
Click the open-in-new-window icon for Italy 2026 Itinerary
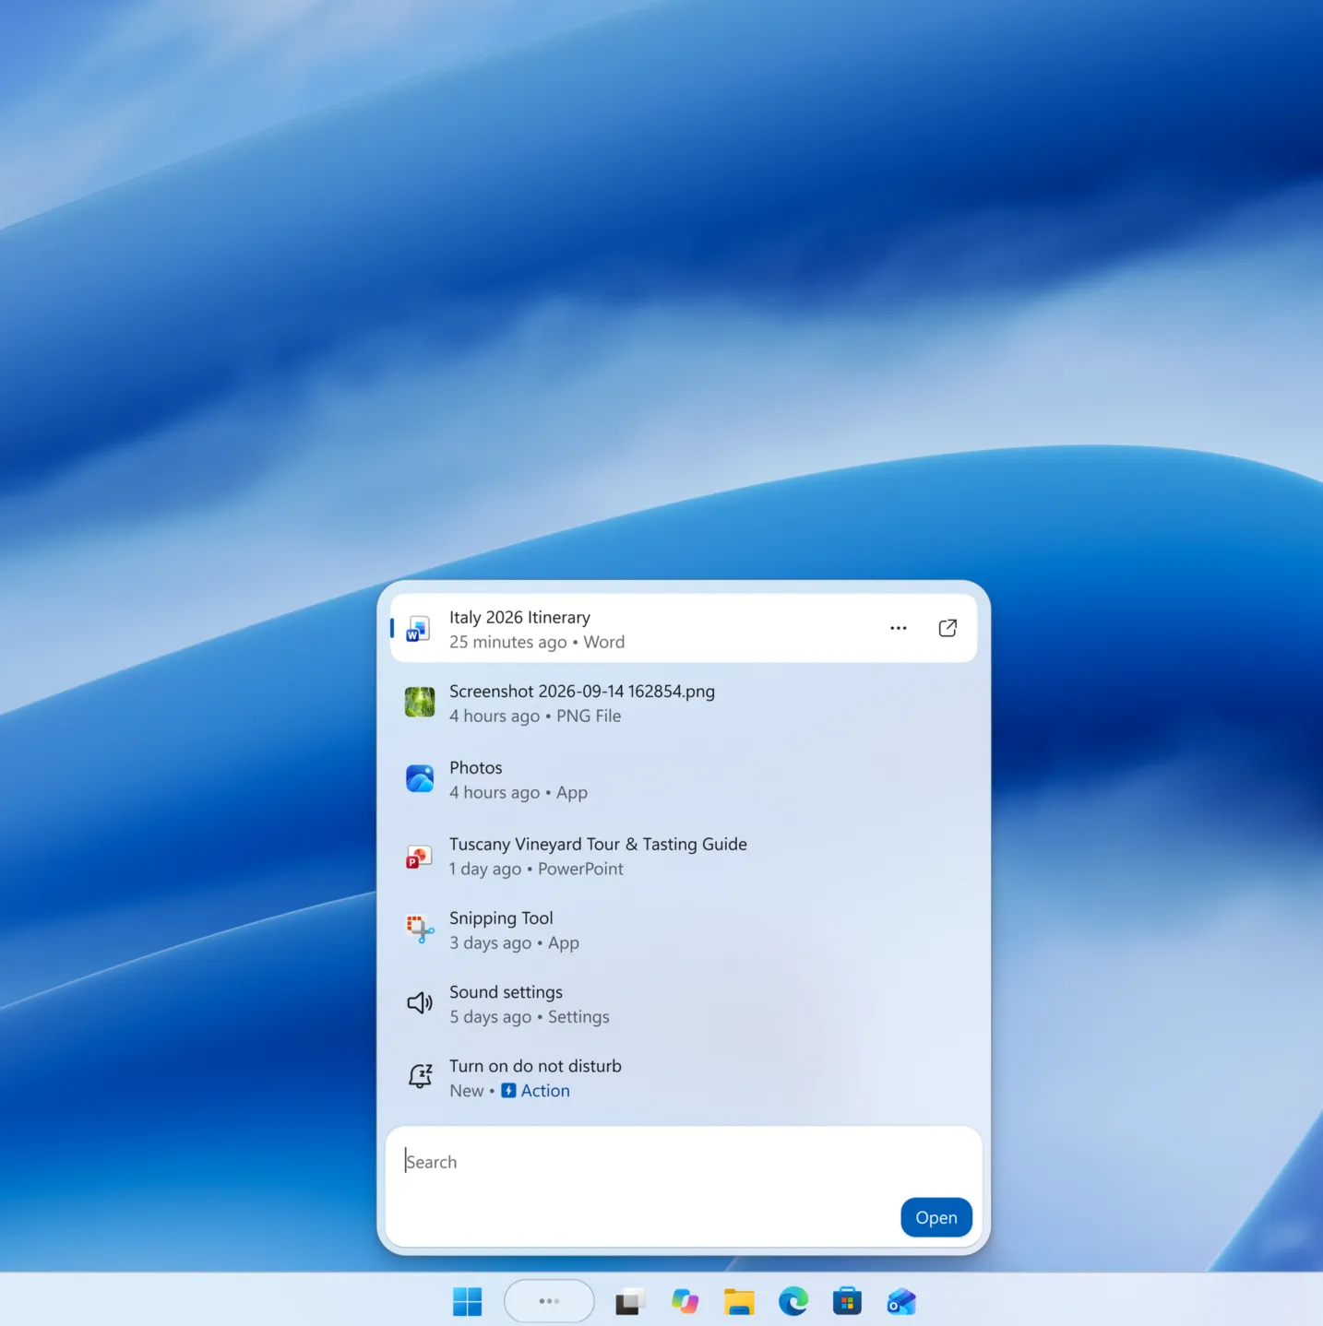(x=948, y=628)
